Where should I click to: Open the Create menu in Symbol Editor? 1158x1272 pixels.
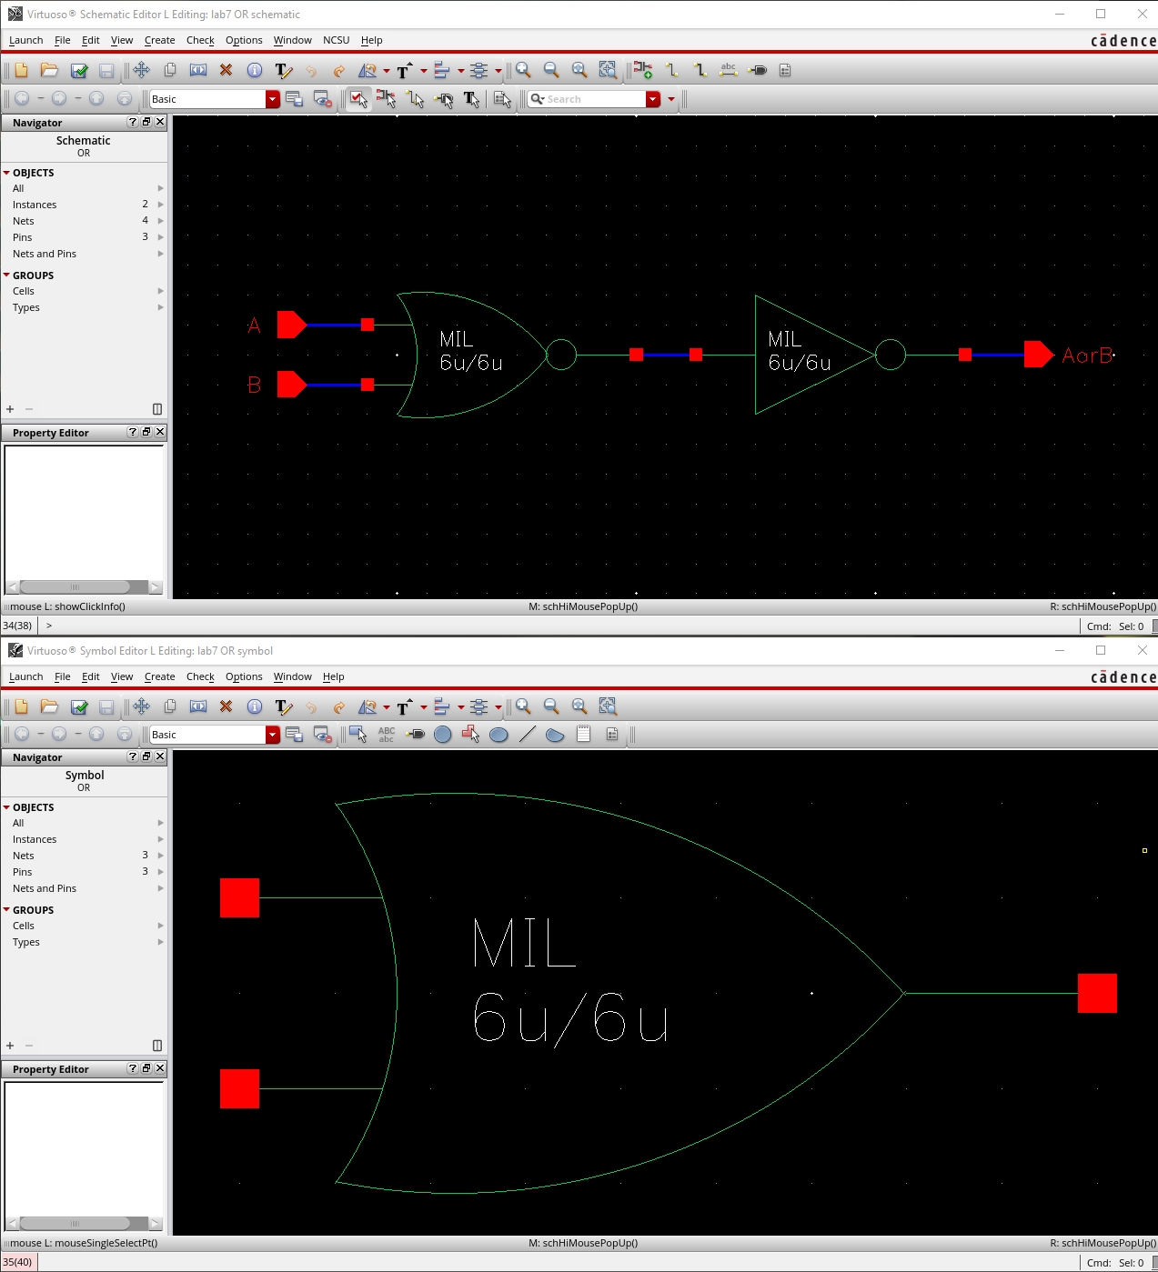point(159,676)
